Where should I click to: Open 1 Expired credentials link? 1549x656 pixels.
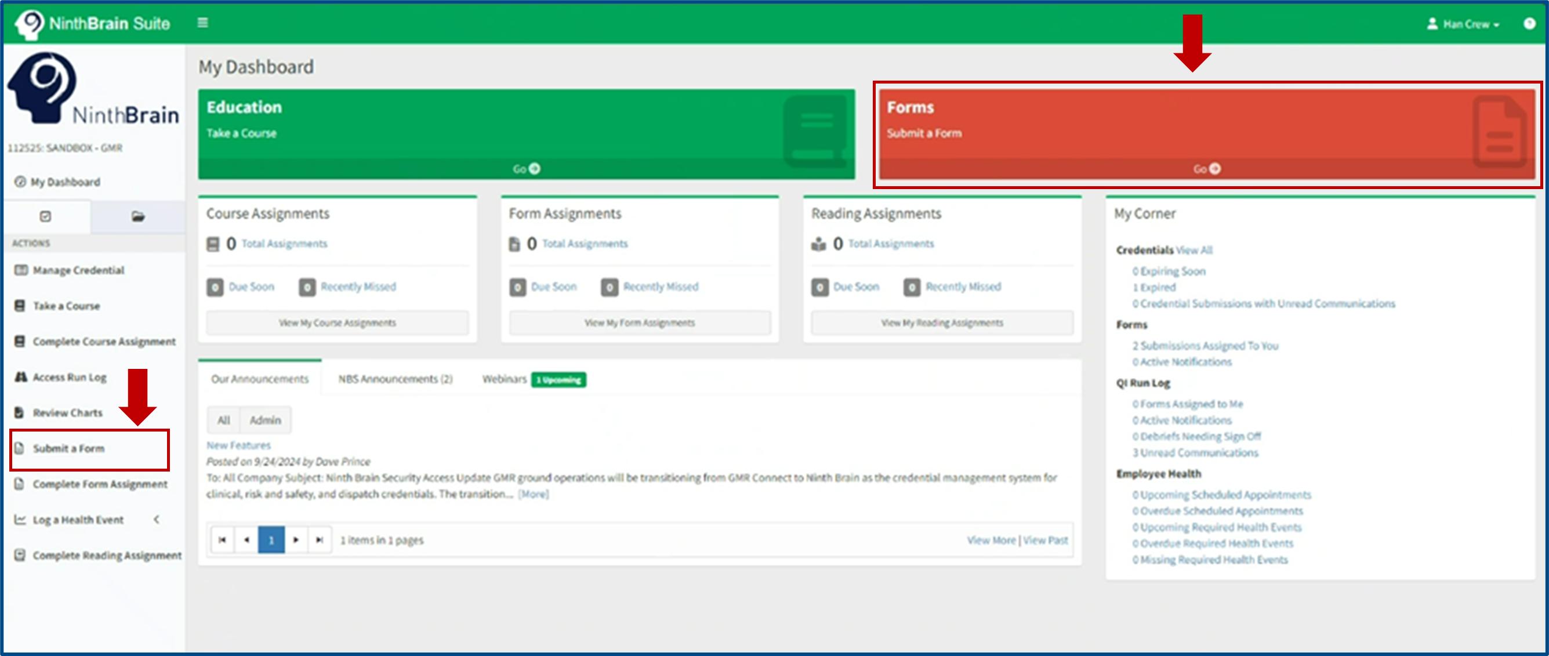[1154, 288]
